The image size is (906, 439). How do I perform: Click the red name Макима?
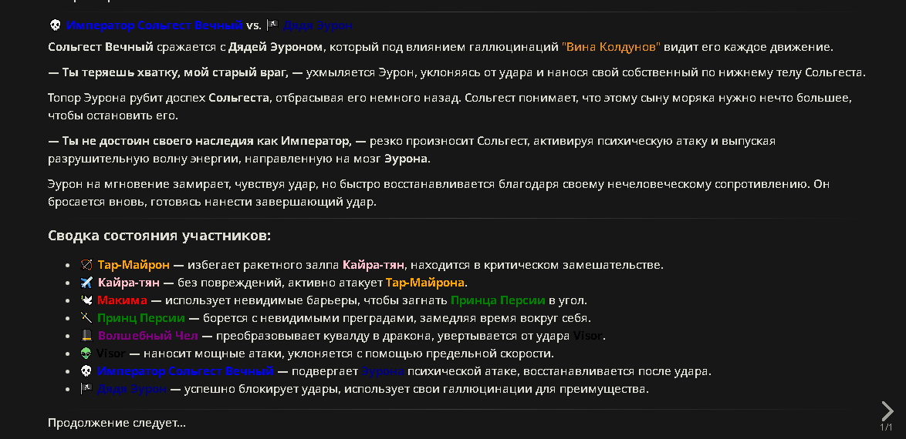122,300
